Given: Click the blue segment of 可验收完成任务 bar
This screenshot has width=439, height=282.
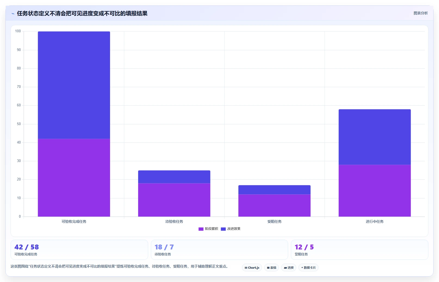Looking at the screenshot, I should pyautogui.click(x=74, y=85).
